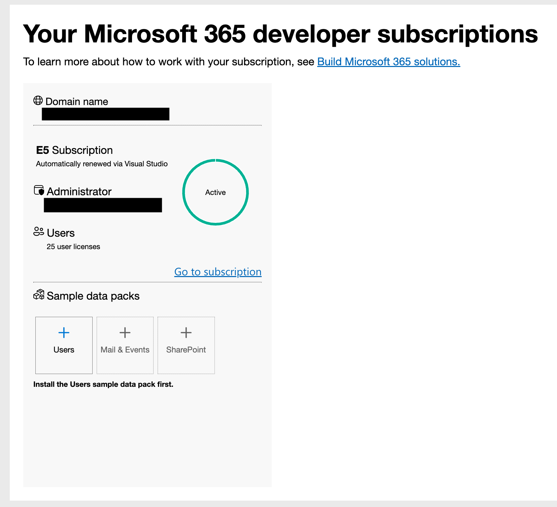Screen dimensions: 557x507
Task: Click the Active subscription status ring
Action: click(215, 192)
